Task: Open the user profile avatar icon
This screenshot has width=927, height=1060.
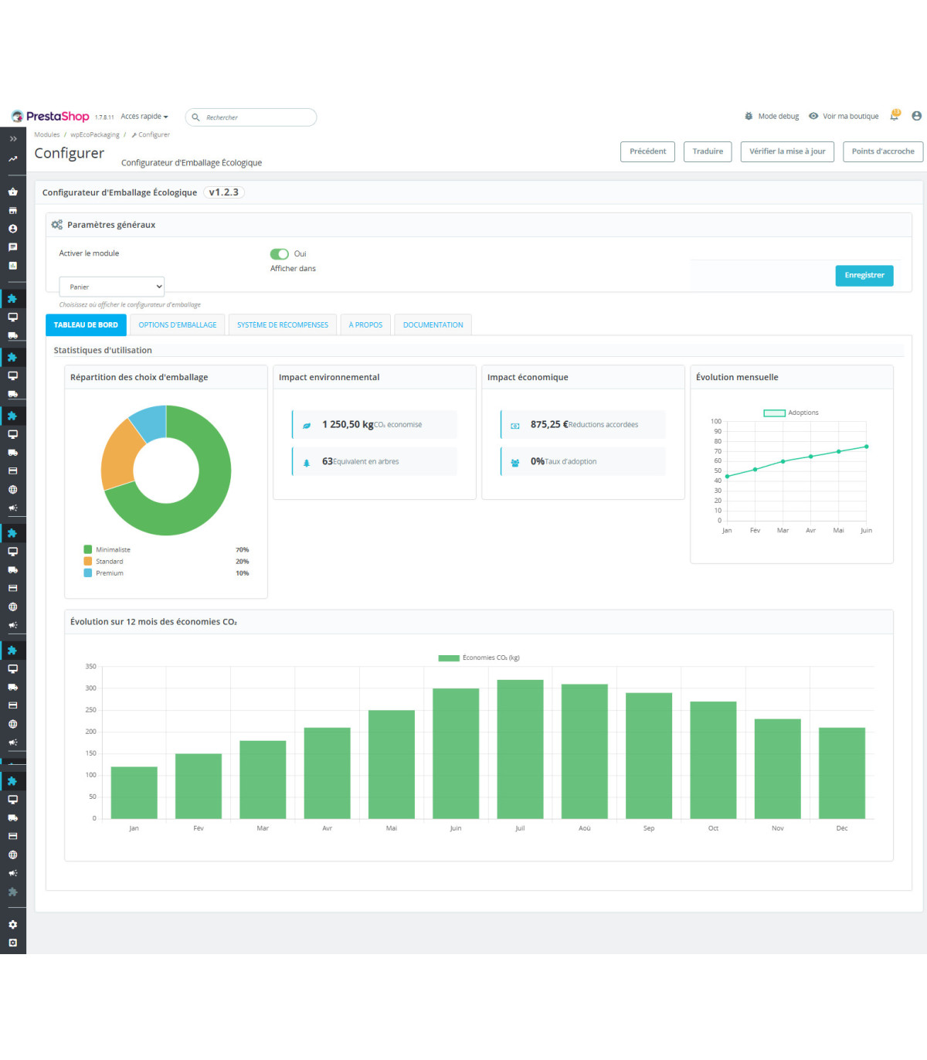Action: (x=916, y=116)
